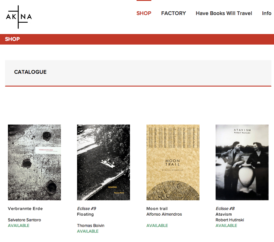The height and width of the screenshot is (242, 274).
Task: Click the Verbrannte Erde title link
Action: click(25, 209)
